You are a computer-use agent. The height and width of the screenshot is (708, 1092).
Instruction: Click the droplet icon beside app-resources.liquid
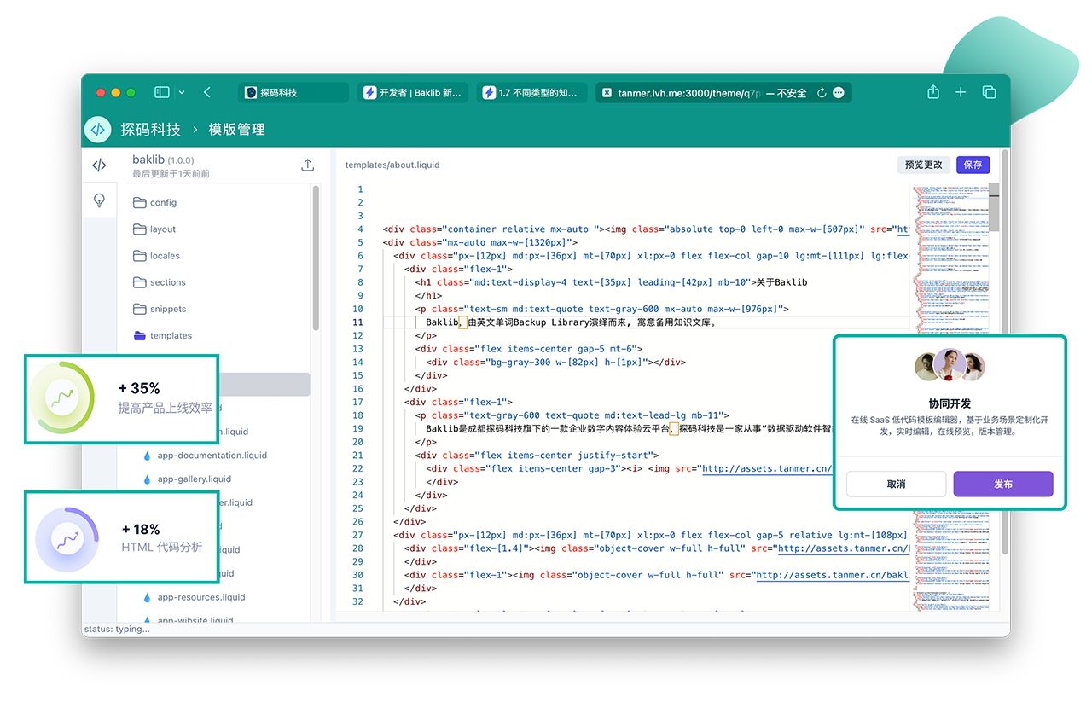pyautogui.click(x=147, y=597)
